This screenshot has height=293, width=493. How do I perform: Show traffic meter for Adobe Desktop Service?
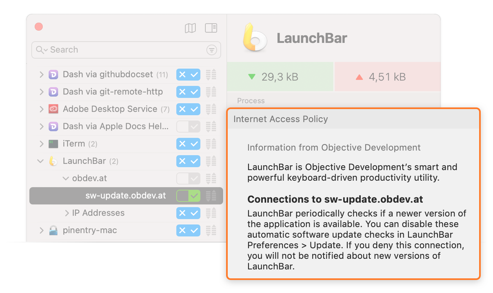pyautogui.click(x=211, y=109)
